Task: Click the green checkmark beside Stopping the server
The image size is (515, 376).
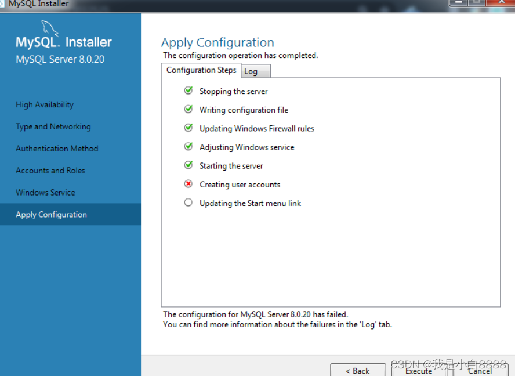Action: click(x=188, y=91)
